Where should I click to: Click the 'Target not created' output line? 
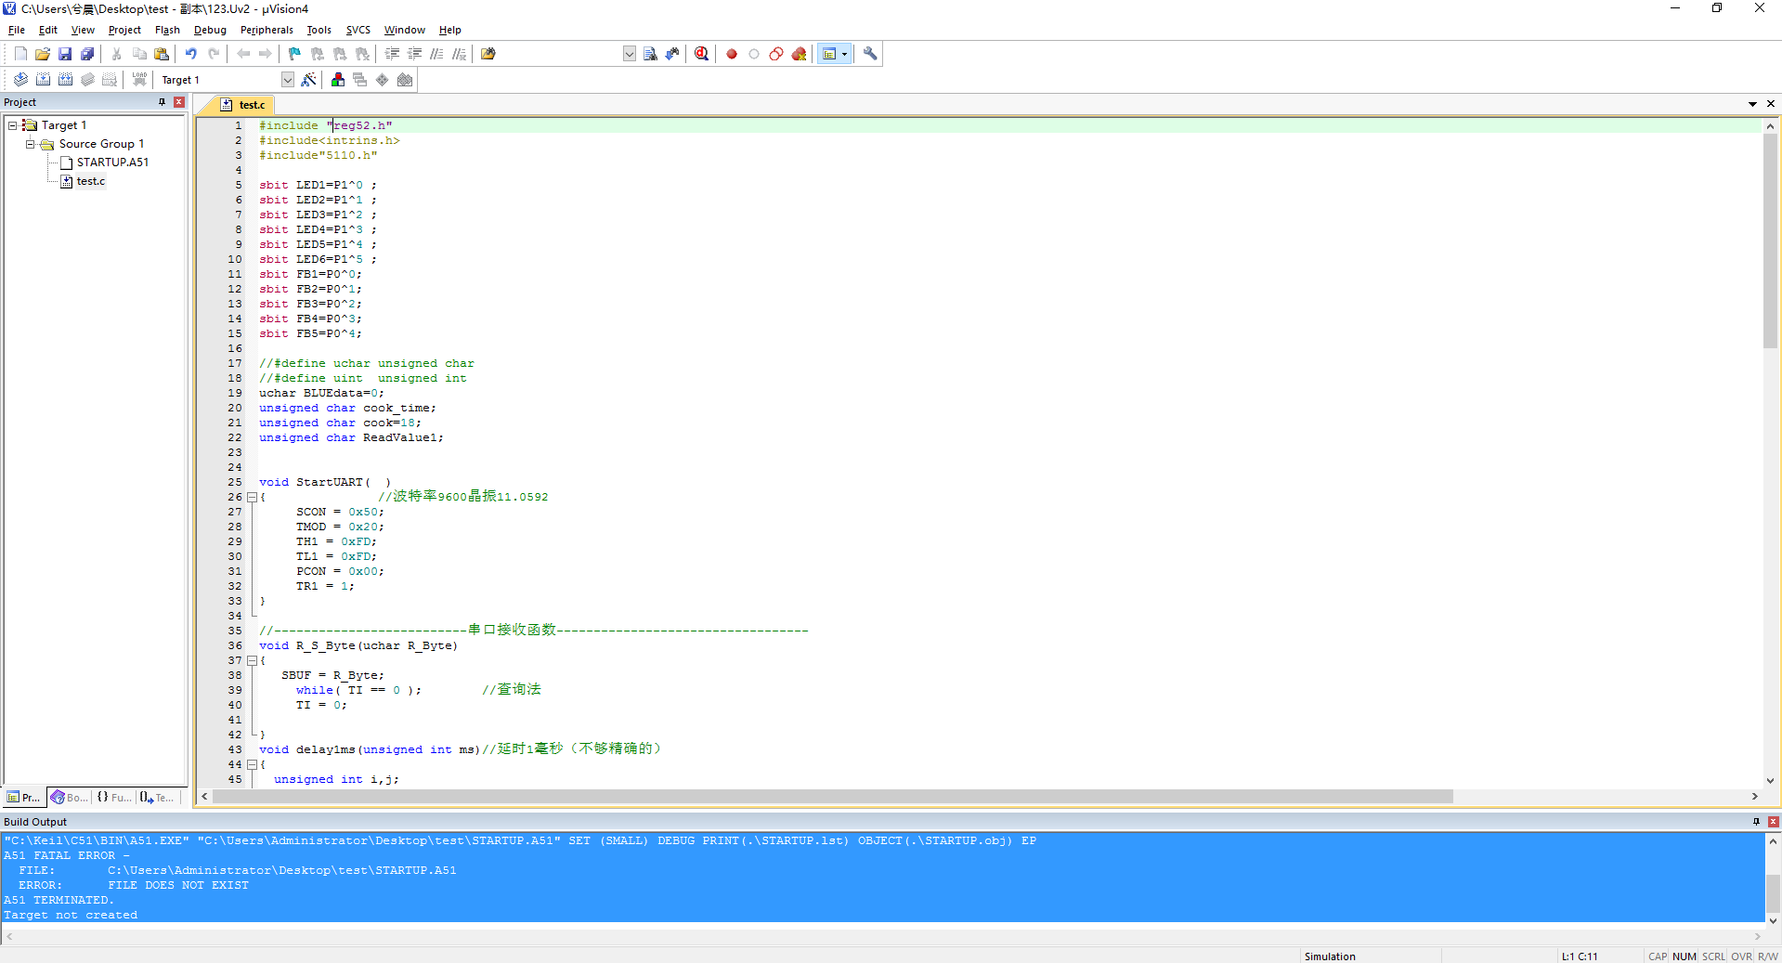(x=71, y=915)
